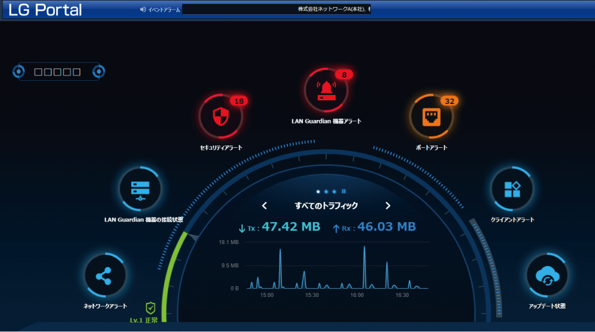Click the 15:00 time axis label
The height and width of the screenshot is (332, 595).
(x=267, y=295)
